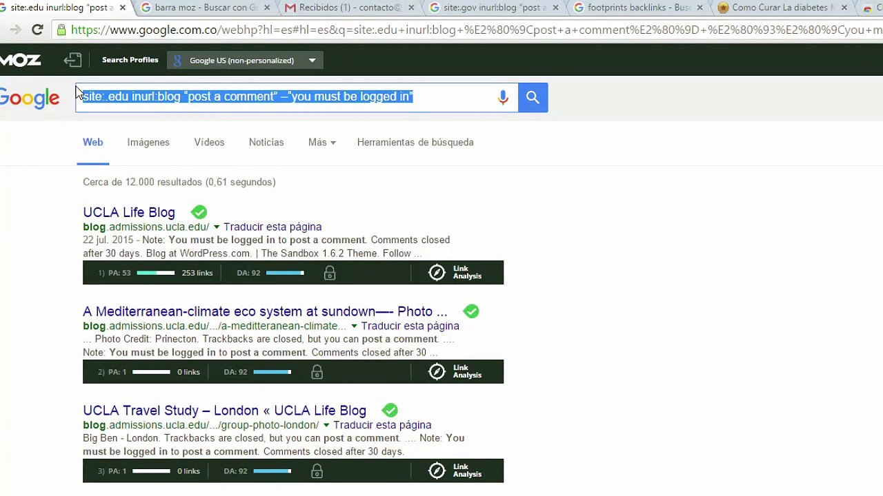Open the Mediterranean-climate eco system result
Screen dimensions: 883x496
tap(265, 311)
